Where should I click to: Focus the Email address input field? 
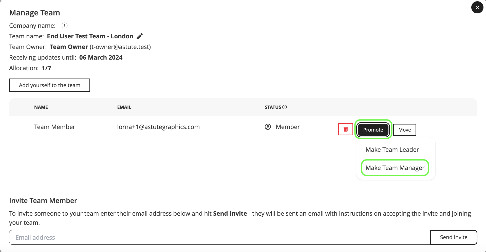[219, 237]
